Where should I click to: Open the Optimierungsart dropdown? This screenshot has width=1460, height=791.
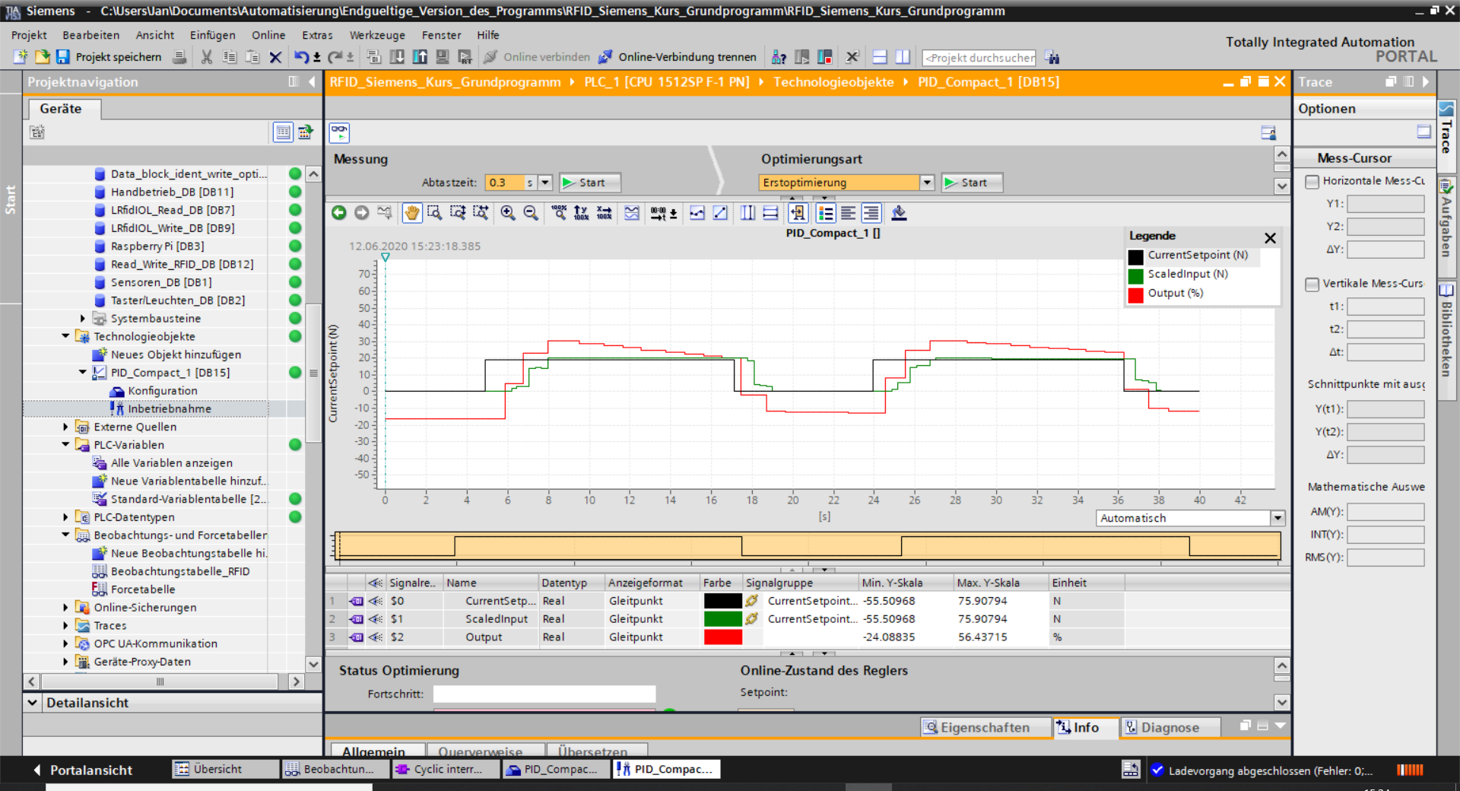[926, 183]
